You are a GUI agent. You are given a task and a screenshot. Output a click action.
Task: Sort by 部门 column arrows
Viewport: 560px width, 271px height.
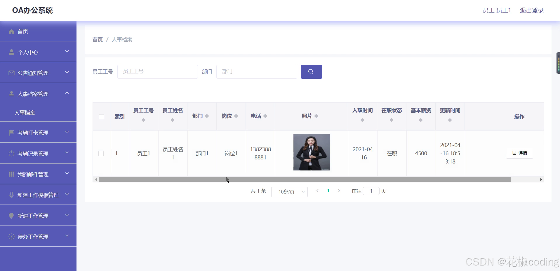(207, 116)
